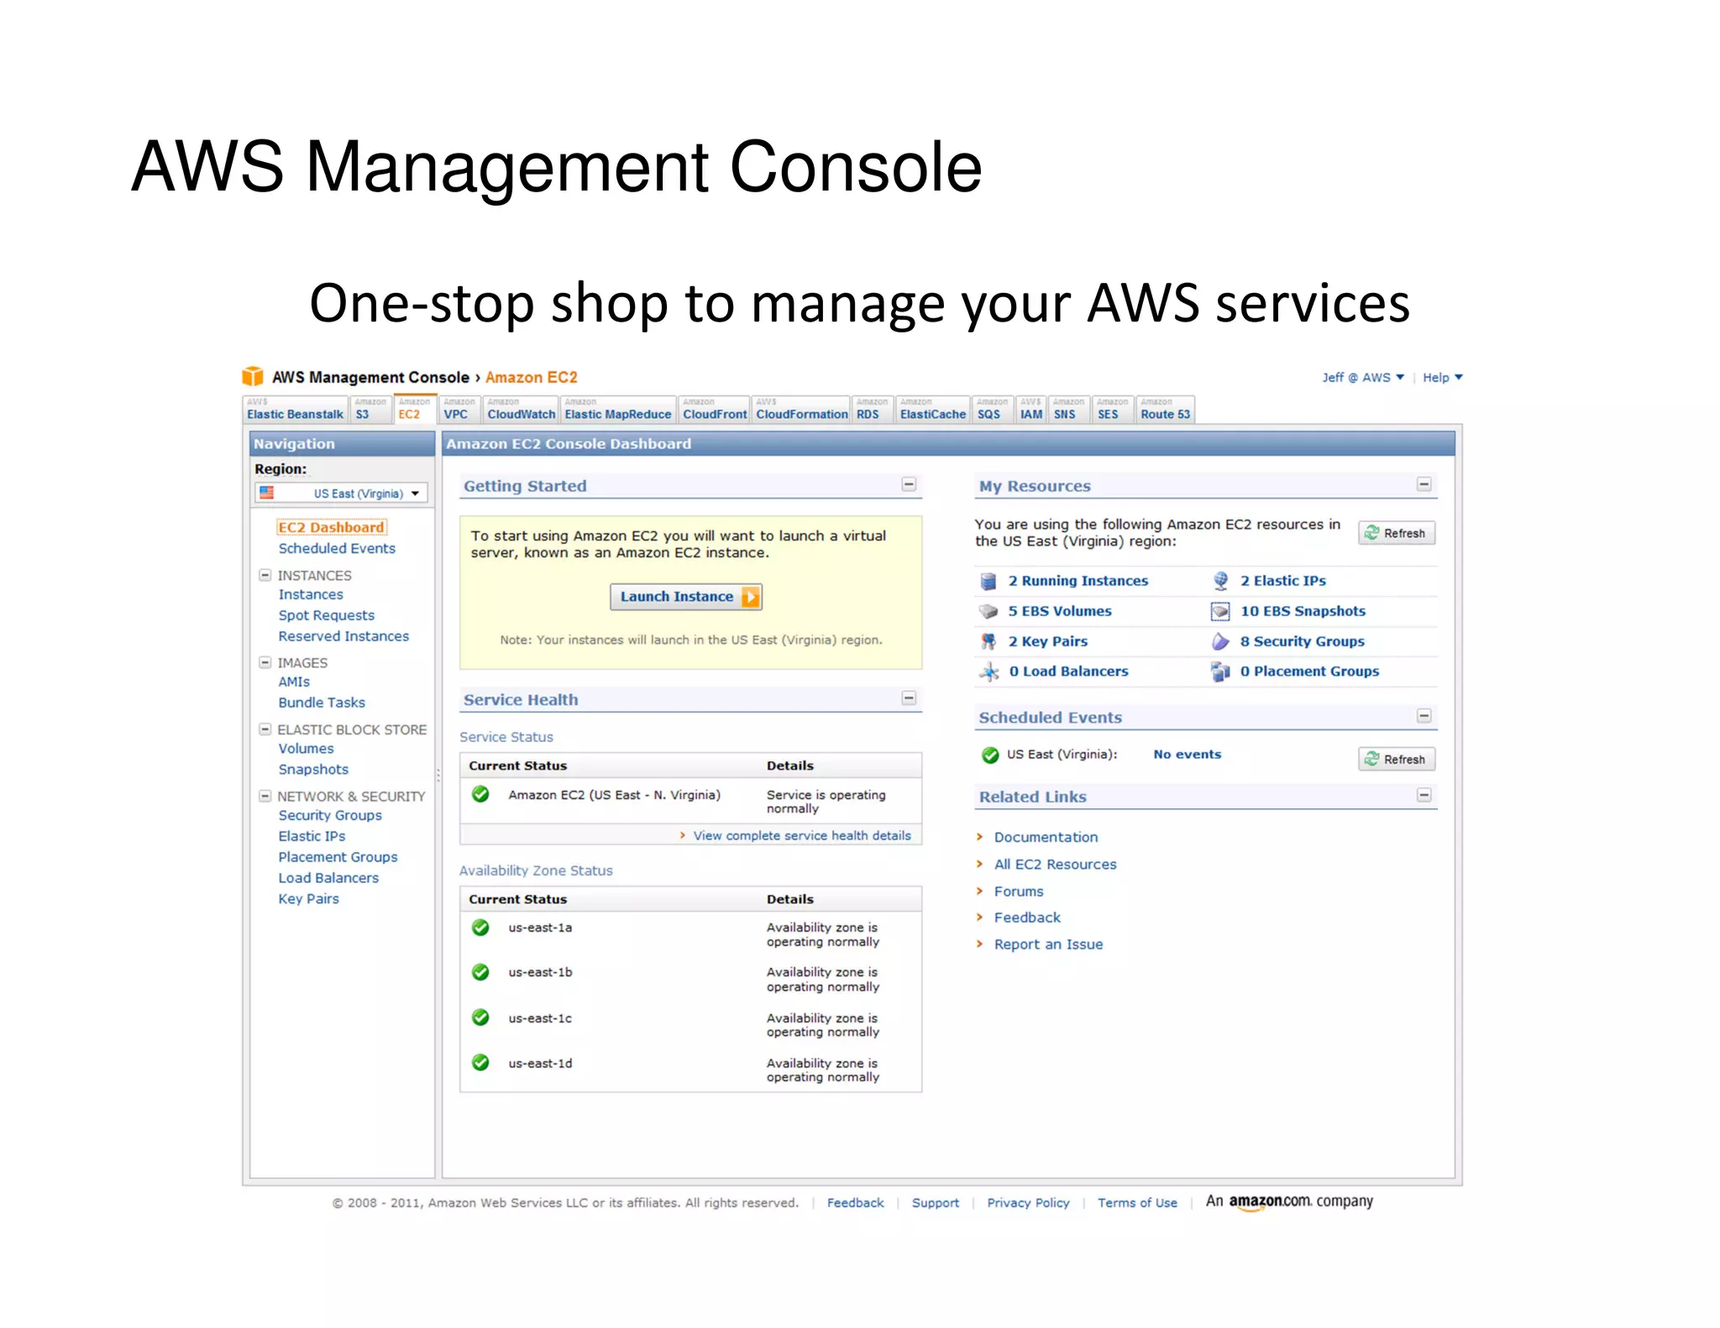Collapse the INSTANCES navigation group

tap(265, 575)
